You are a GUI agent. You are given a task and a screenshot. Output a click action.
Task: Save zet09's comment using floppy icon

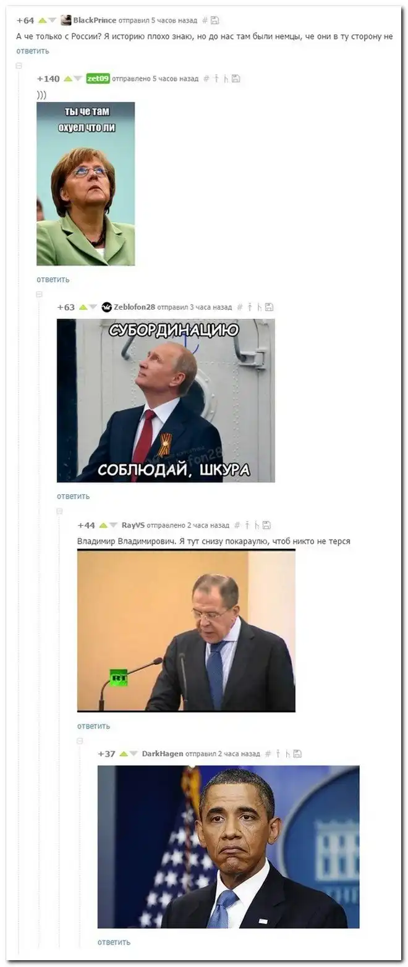pyautogui.click(x=236, y=78)
